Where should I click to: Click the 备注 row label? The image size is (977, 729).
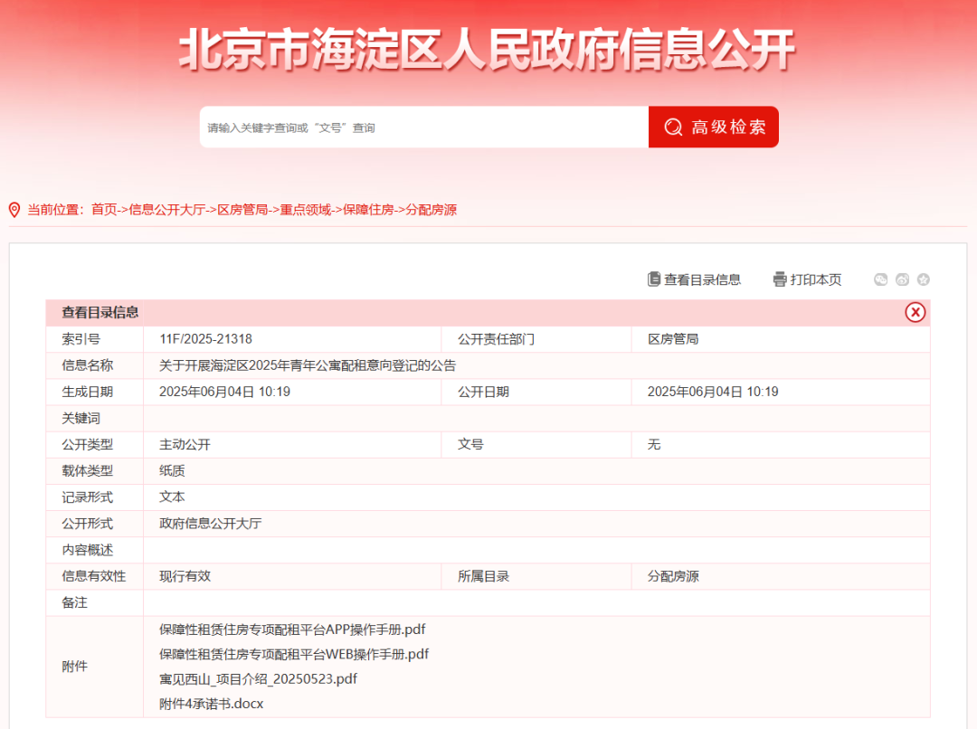74,603
